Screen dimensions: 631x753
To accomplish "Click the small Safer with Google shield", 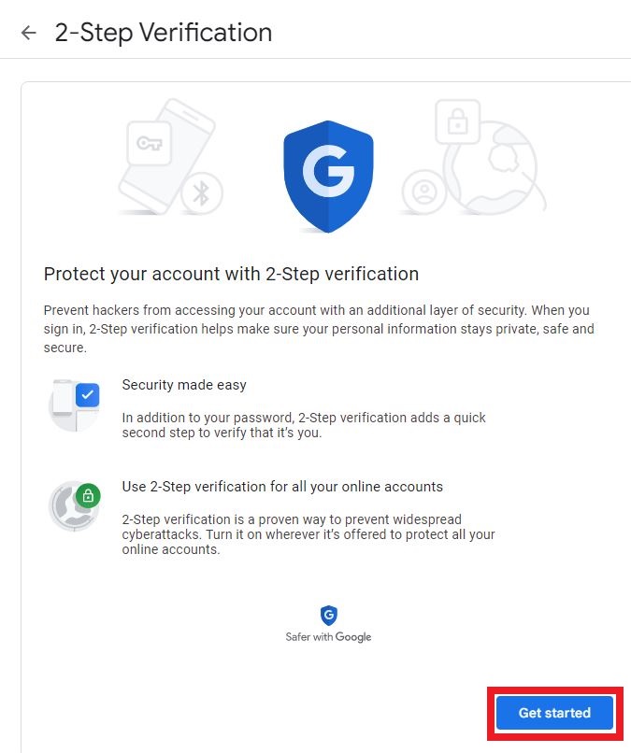I will coord(328,615).
